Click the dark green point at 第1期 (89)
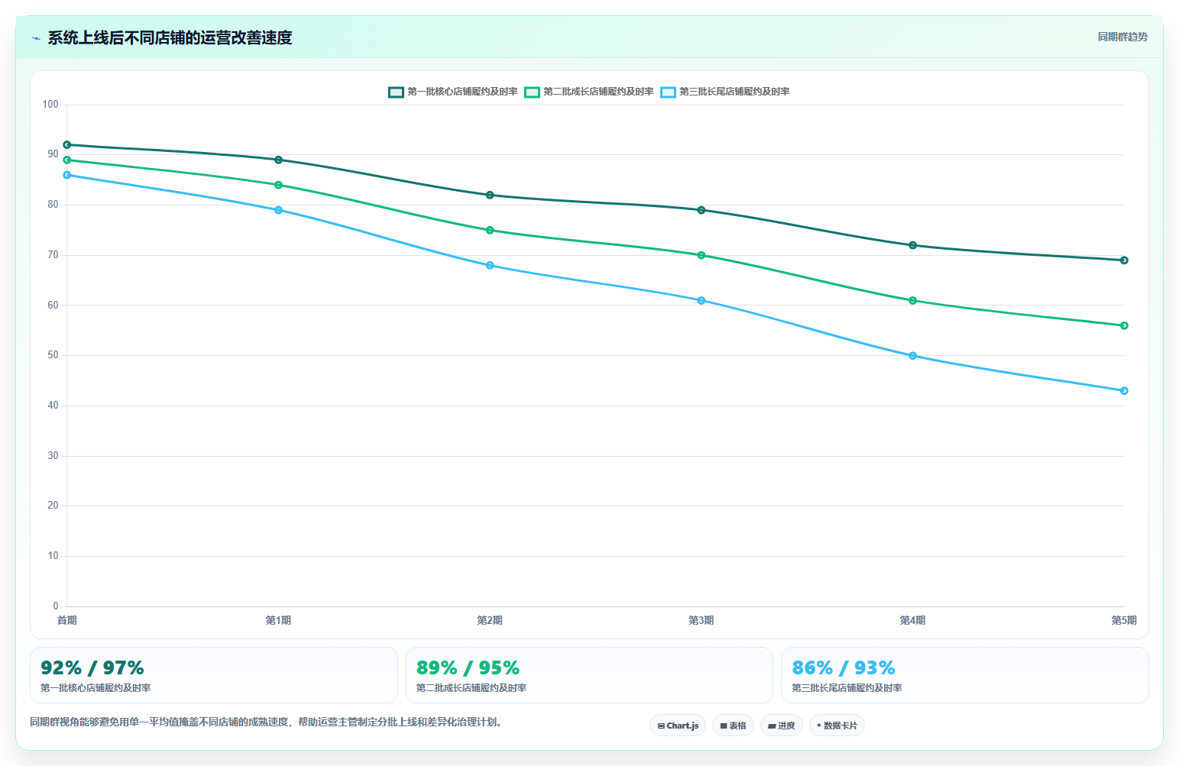The width and height of the screenshot is (1179, 766). [x=278, y=160]
